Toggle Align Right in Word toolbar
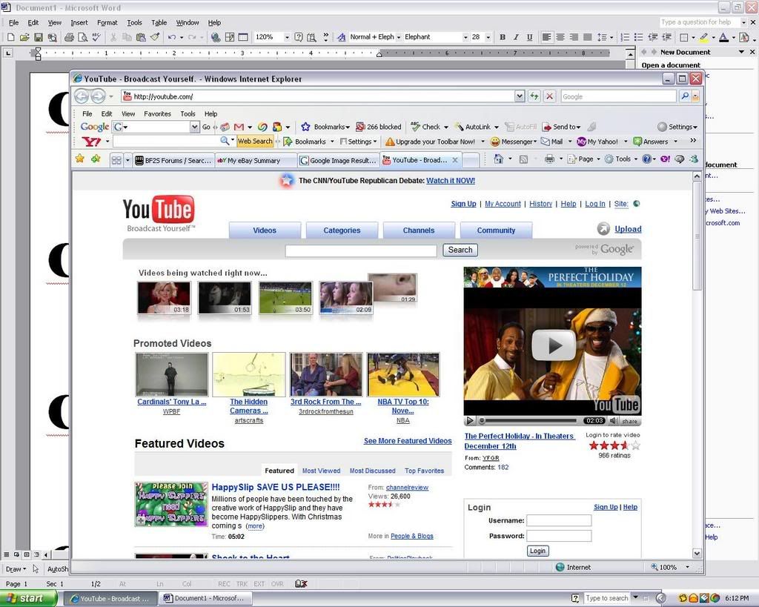This screenshot has width=759, height=607. tap(574, 37)
